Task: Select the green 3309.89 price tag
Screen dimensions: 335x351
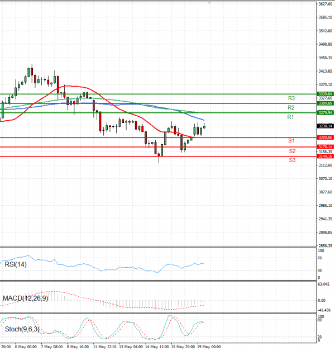Action: pyautogui.click(x=325, y=103)
